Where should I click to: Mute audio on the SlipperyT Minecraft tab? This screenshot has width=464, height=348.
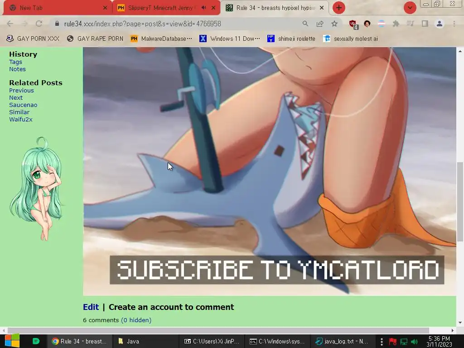(203, 8)
